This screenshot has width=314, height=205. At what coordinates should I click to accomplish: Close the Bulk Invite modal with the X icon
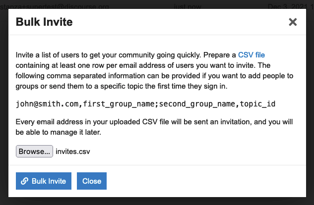(293, 22)
